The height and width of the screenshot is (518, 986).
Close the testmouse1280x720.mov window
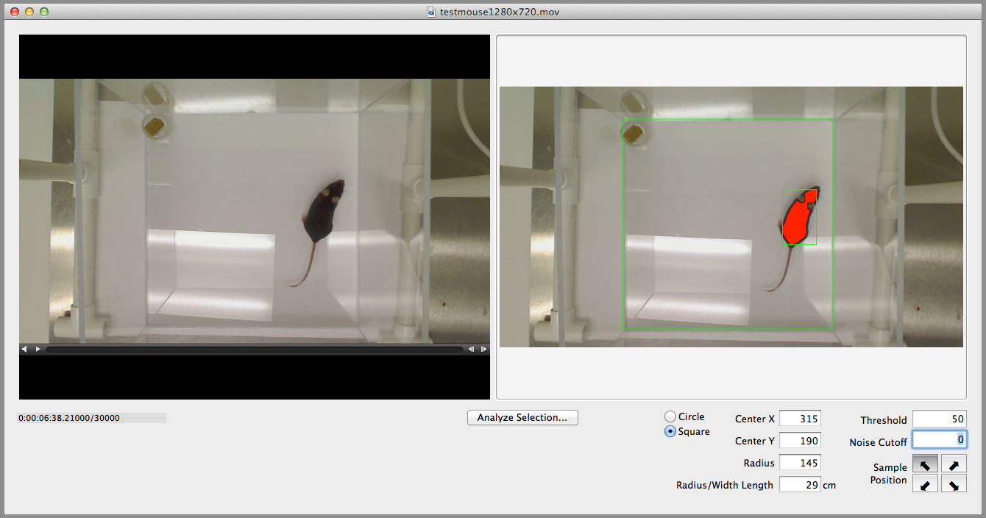15,12
